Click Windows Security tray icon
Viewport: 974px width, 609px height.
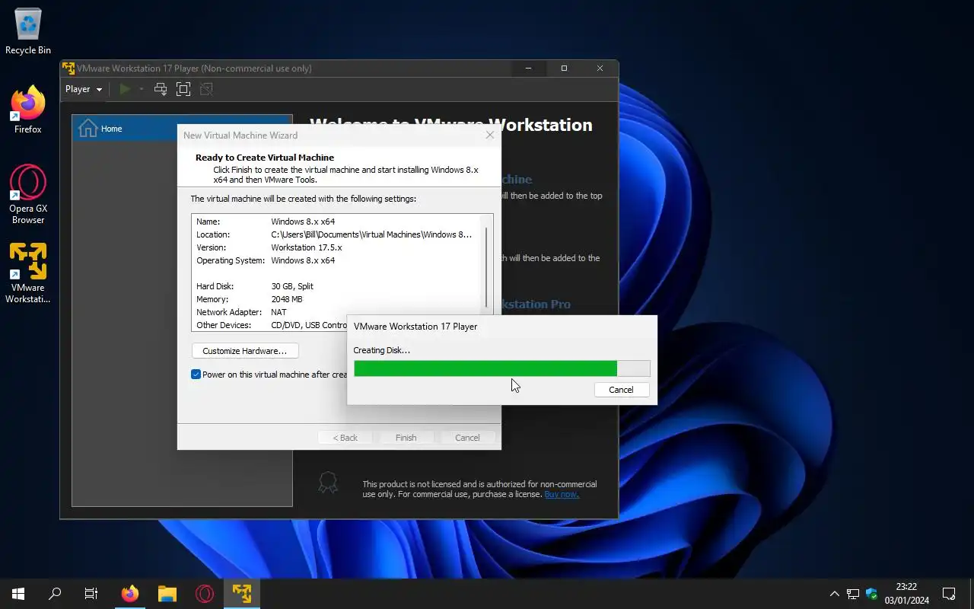coord(872,594)
